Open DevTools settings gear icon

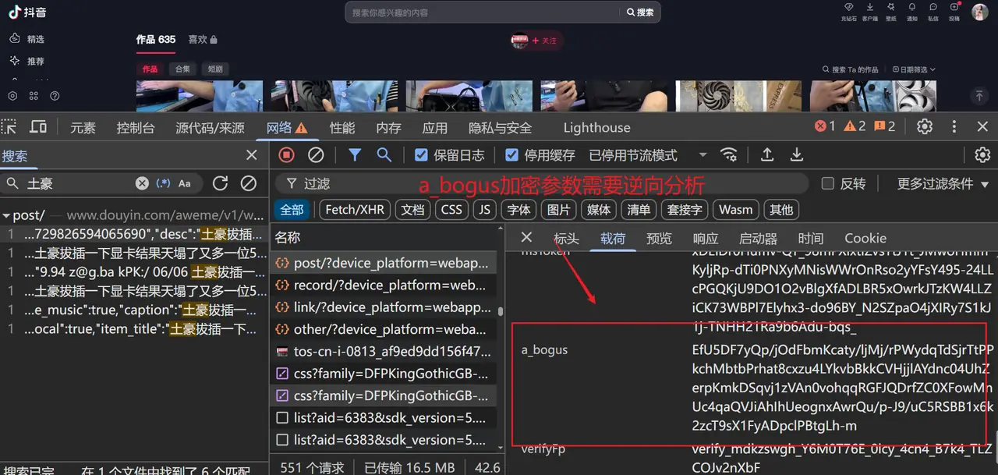(925, 126)
